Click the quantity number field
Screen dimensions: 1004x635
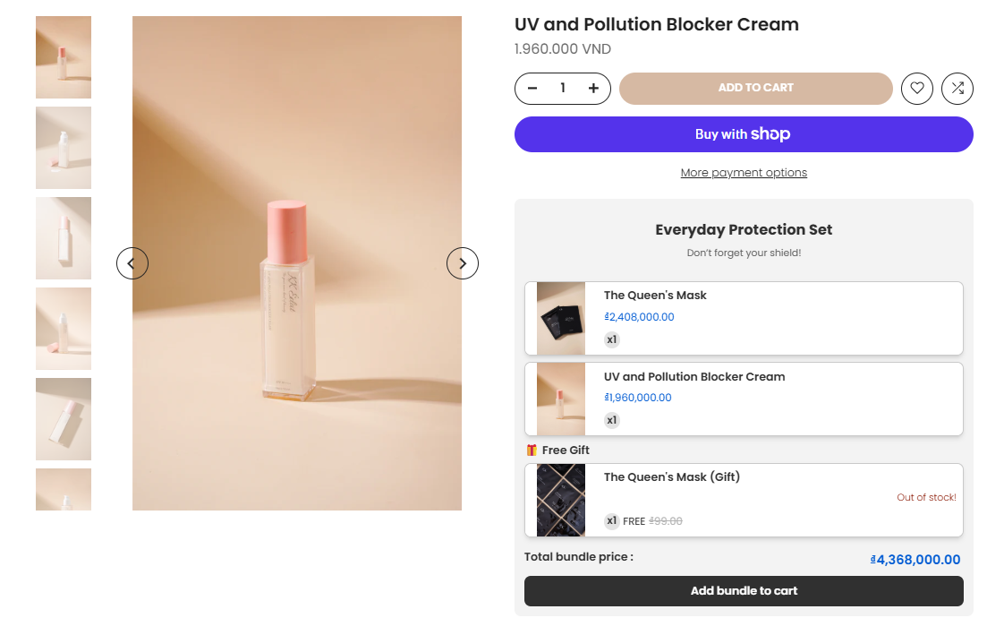point(563,88)
